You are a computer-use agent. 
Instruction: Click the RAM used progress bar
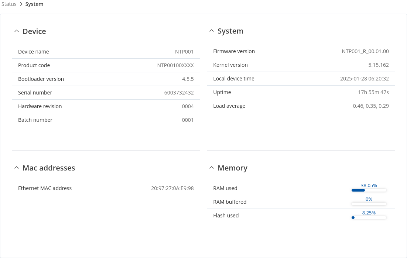point(369,190)
